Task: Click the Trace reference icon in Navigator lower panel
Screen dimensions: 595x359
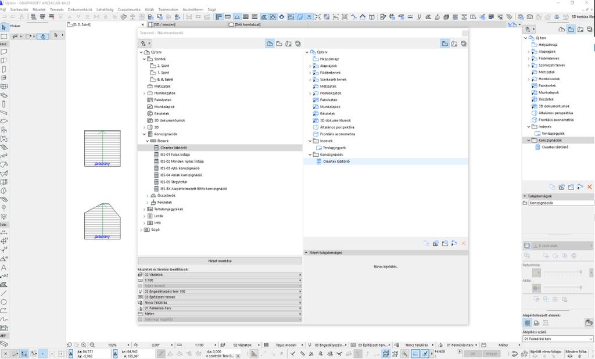Action: 527,246
